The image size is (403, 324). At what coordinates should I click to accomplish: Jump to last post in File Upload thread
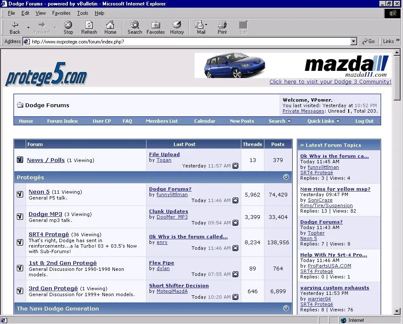tap(235, 166)
